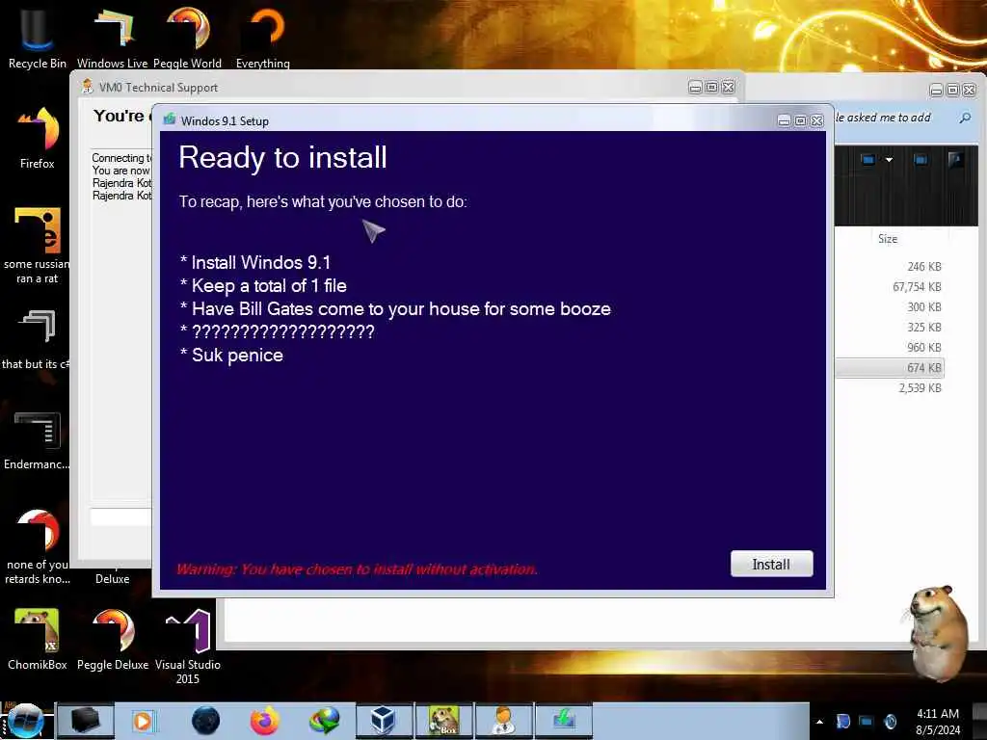
Task: Open the view options dropdown arrow in Explorer
Action: tap(889, 160)
